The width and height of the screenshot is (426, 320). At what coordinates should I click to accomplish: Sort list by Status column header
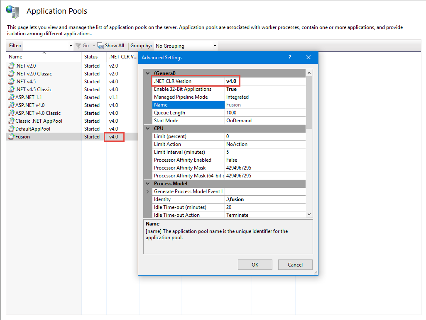[x=94, y=57]
